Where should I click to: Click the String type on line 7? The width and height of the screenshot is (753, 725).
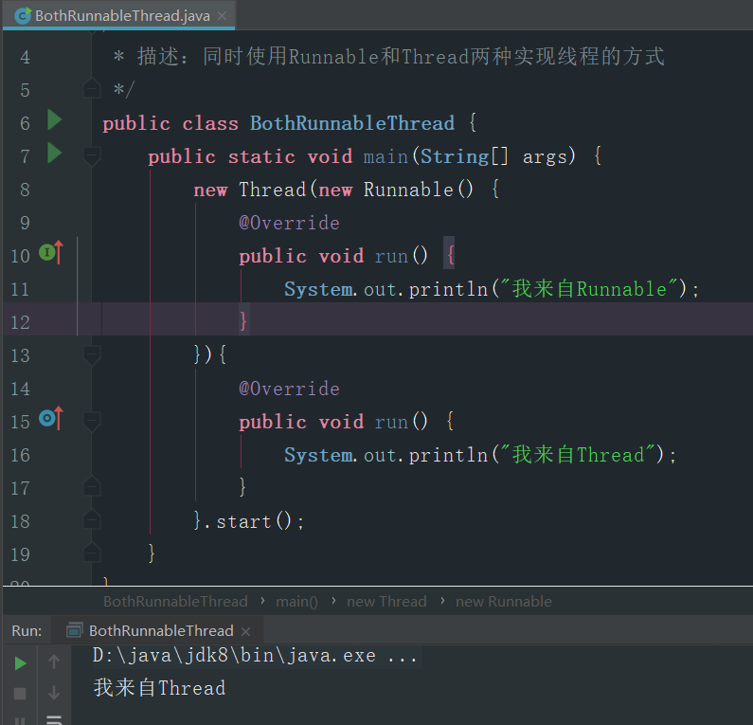[455, 156]
